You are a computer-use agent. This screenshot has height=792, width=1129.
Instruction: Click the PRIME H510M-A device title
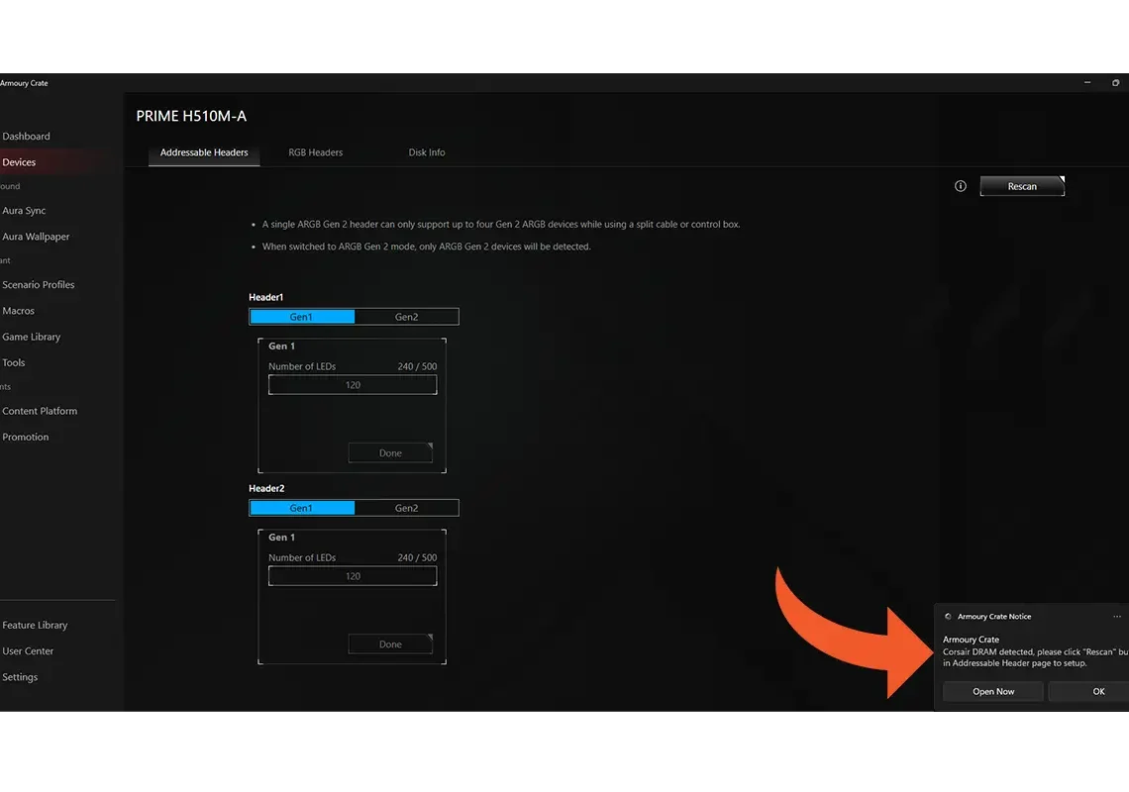point(191,116)
